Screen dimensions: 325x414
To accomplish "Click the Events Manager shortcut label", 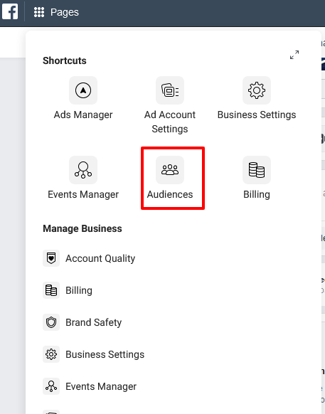I will pos(83,194).
